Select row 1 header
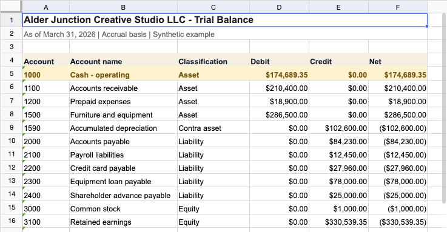The image size is (447, 232). point(12,20)
